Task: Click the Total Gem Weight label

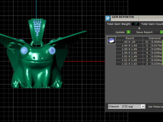Action: (x=119, y=24)
